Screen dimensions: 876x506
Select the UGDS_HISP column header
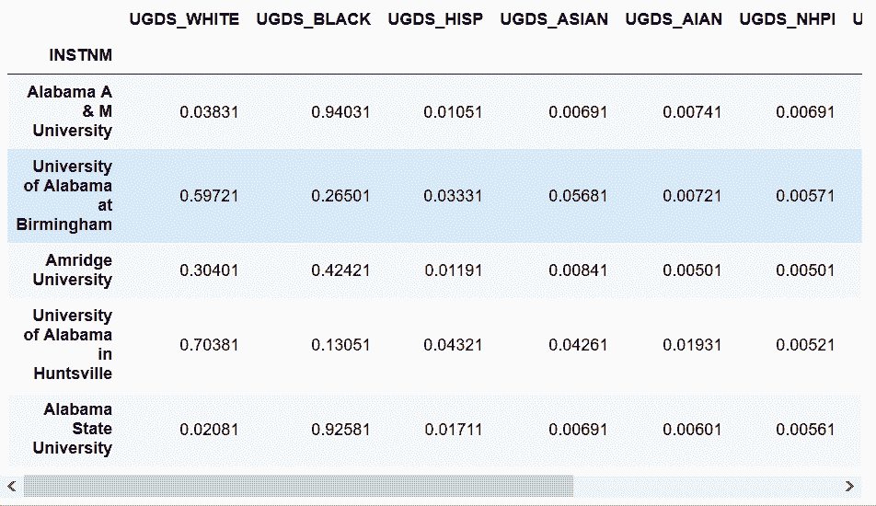(435, 19)
